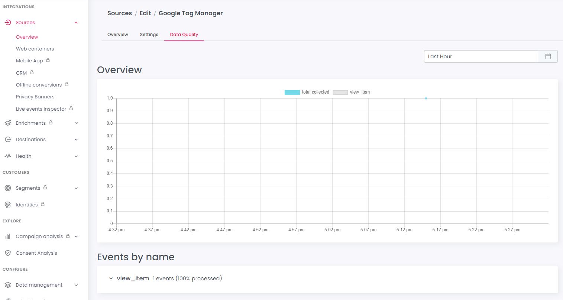Click the Sources arrow icon in sidebar
This screenshot has width=563, height=300.
click(x=8, y=23)
